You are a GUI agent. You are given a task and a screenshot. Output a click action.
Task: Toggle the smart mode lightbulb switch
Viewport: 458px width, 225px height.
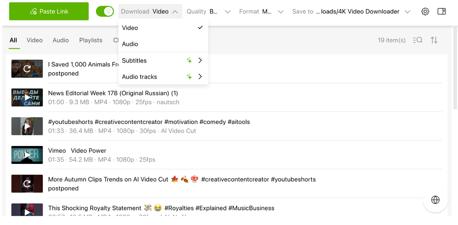click(105, 11)
